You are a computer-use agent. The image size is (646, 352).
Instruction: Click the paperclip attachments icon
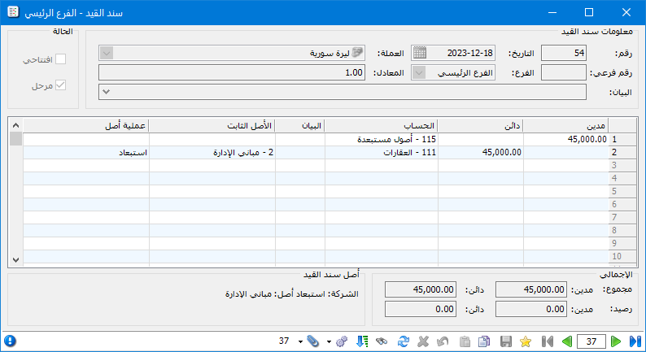click(x=313, y=341)
